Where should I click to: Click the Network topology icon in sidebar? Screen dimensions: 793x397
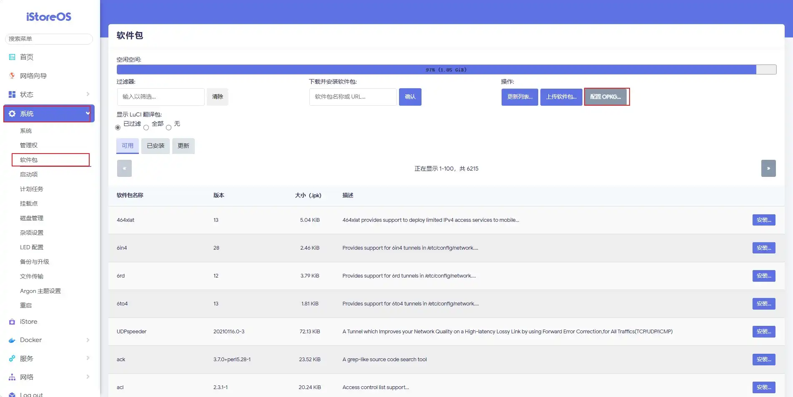point(12,377)
